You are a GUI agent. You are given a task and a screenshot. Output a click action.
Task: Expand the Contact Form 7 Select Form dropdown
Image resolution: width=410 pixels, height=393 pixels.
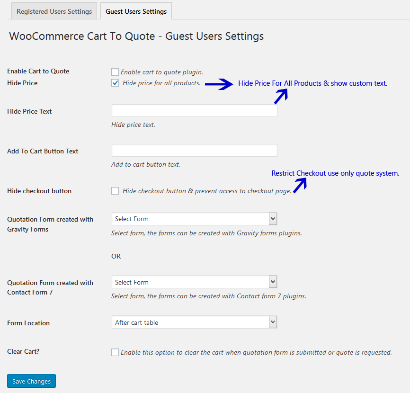pos(190,282)
